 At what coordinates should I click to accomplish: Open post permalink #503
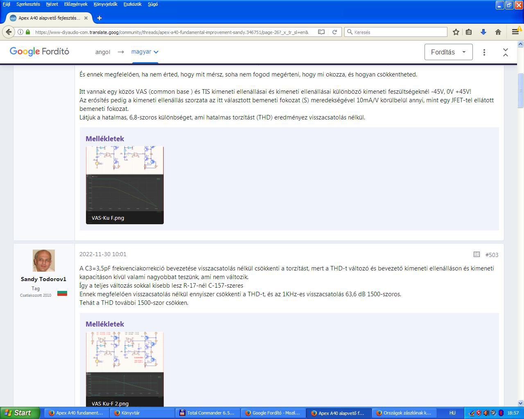[492, 255]
